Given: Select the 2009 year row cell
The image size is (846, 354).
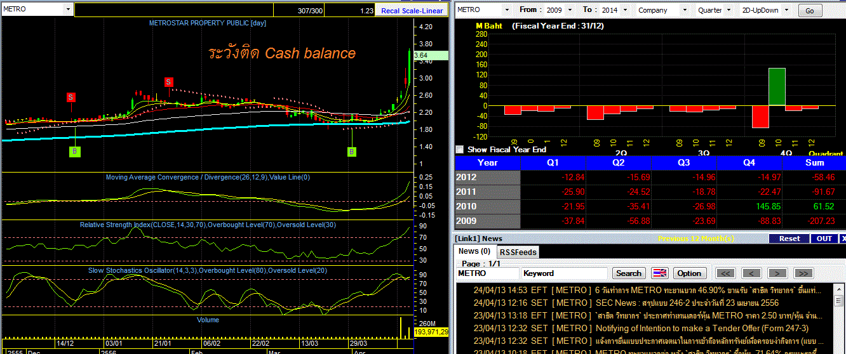Looking at the screenshot, I should pyautogui.click(x=487, y=221).
